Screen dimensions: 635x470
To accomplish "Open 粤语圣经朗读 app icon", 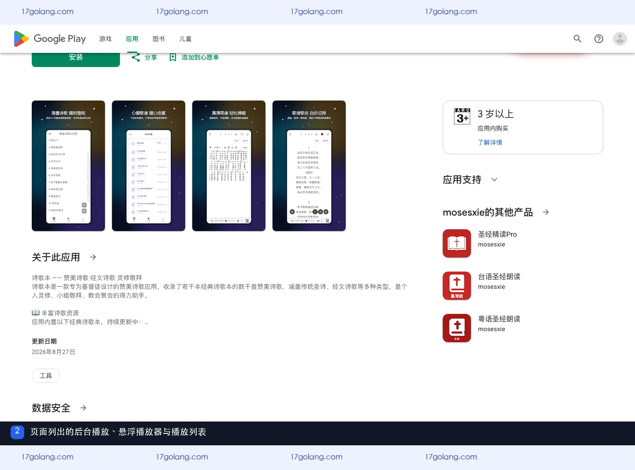I will click(457, 328).
